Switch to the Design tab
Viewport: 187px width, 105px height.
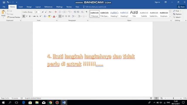[29, 7]
